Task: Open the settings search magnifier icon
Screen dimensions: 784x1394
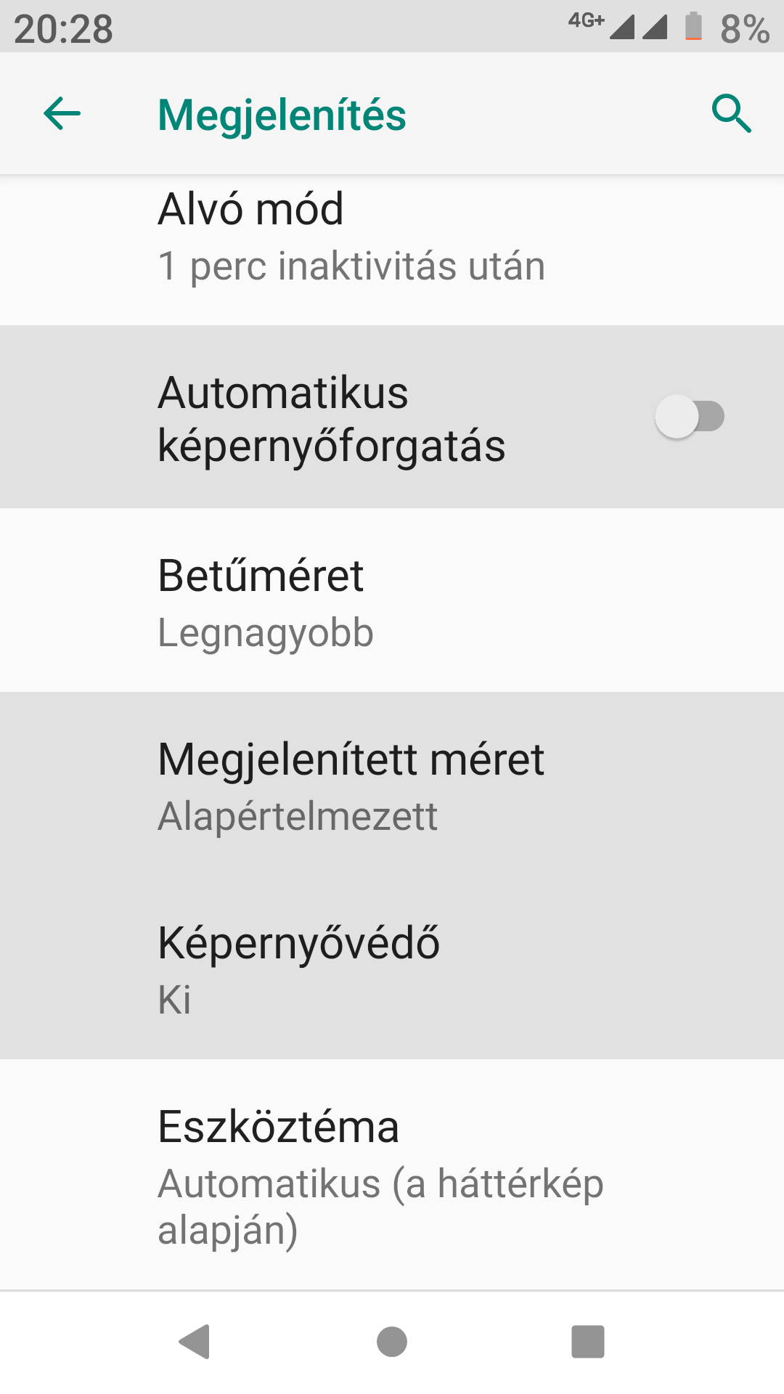Action: click(731, 114)
